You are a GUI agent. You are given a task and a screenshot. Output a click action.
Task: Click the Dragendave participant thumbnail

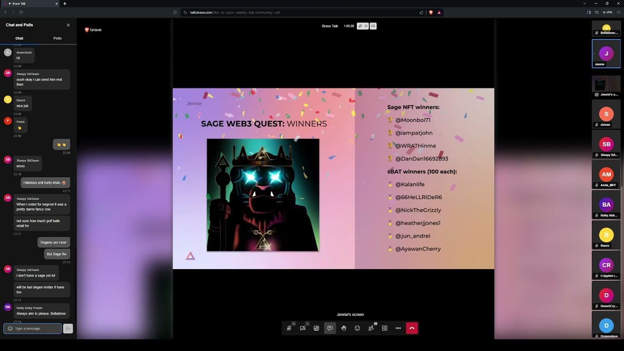(x=606, y=325)
